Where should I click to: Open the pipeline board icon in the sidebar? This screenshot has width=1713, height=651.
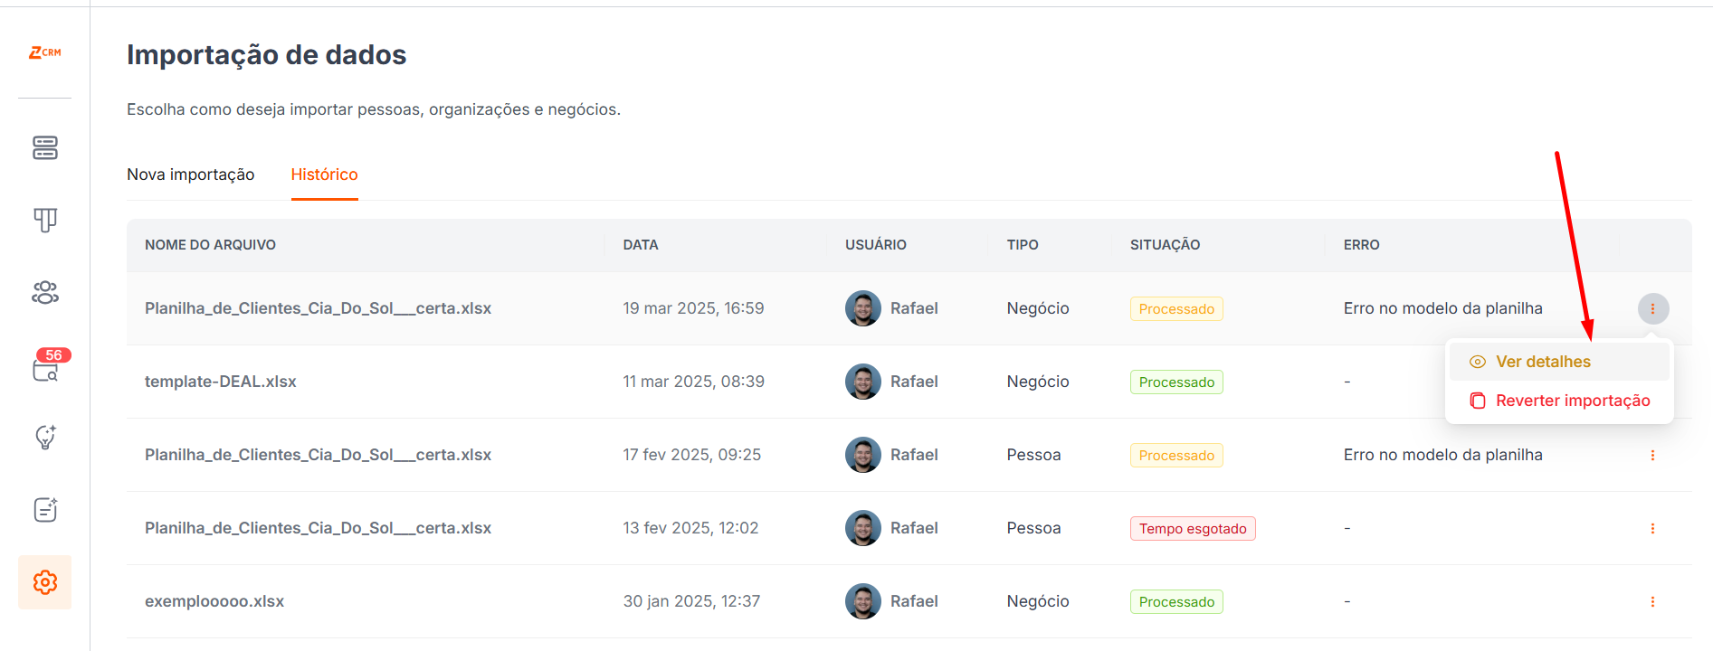[45, 220]
